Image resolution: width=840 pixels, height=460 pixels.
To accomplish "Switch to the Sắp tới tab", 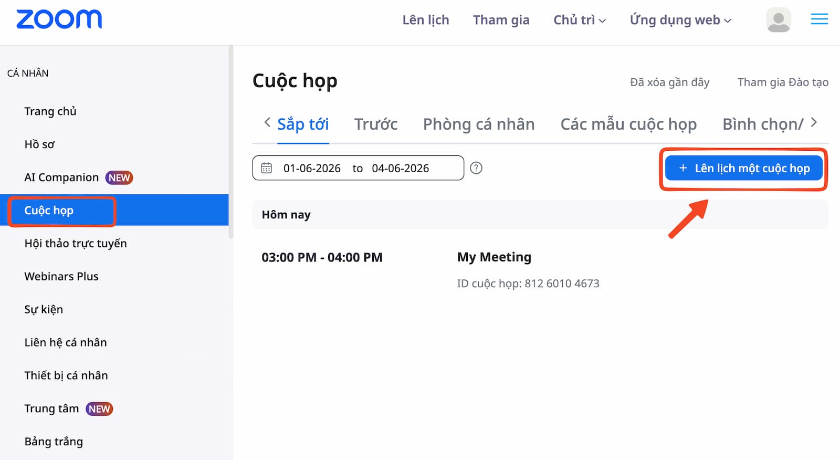I will (303, 124).
